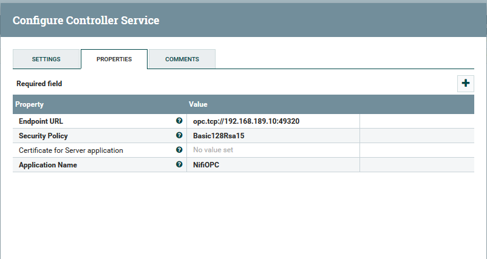Image resolution: width=487 pixels, height=259 pixels.
Task: Set the 'No value set' certificate field
Action: pos(213,150)
